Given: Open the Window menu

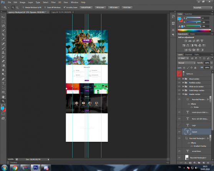Looking at the screenshot, I should [x=75, y=2].
